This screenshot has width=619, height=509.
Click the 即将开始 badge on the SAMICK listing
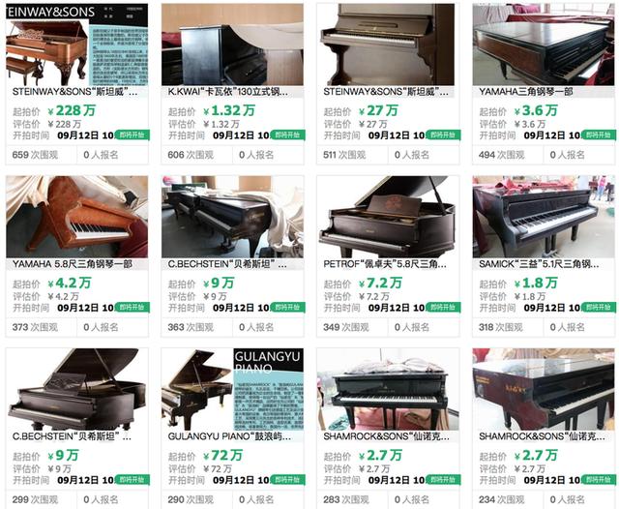point(599,307)
